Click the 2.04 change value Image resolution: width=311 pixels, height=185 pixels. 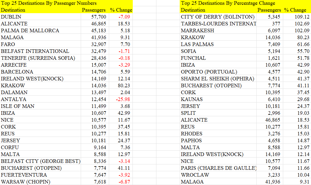click(125, 92)
